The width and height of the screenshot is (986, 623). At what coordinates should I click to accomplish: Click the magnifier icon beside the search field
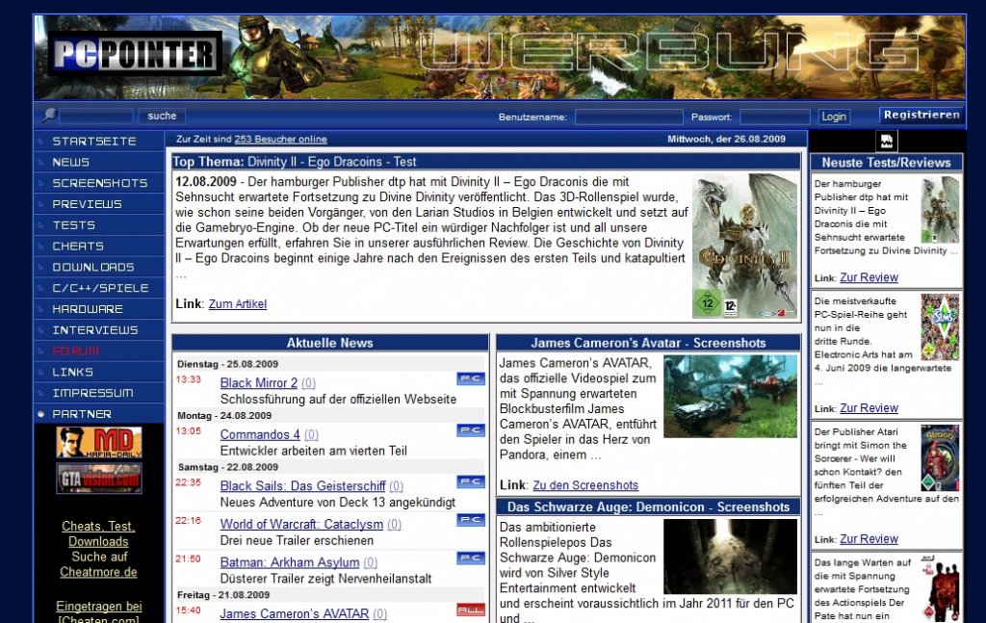click(x=49, y=116)
